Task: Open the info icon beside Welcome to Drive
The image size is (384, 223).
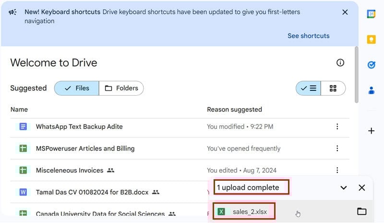Action: click(340, 63)
